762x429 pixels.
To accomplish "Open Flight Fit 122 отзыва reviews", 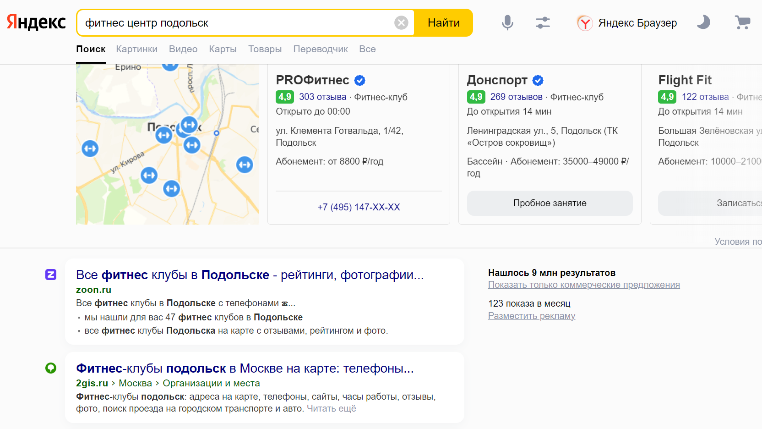I will pyautogui.click(x=705, y=97).
